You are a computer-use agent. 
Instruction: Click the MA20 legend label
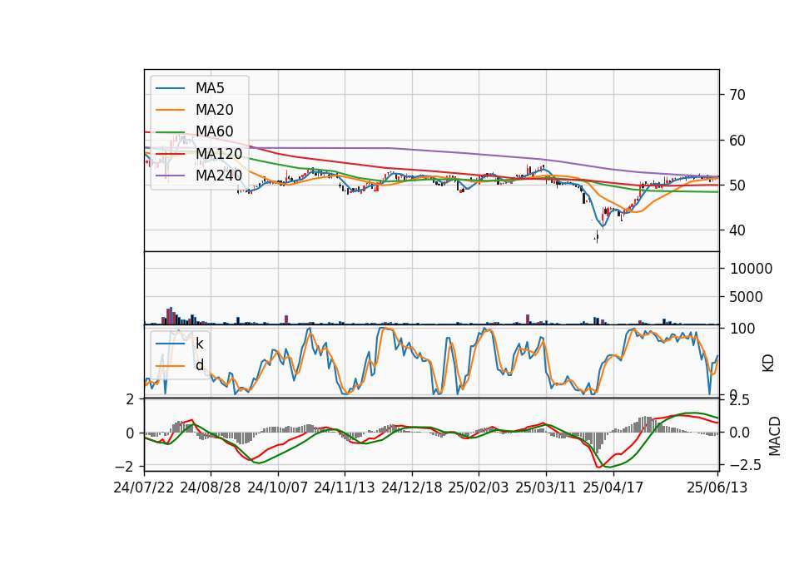coord(215,110)
